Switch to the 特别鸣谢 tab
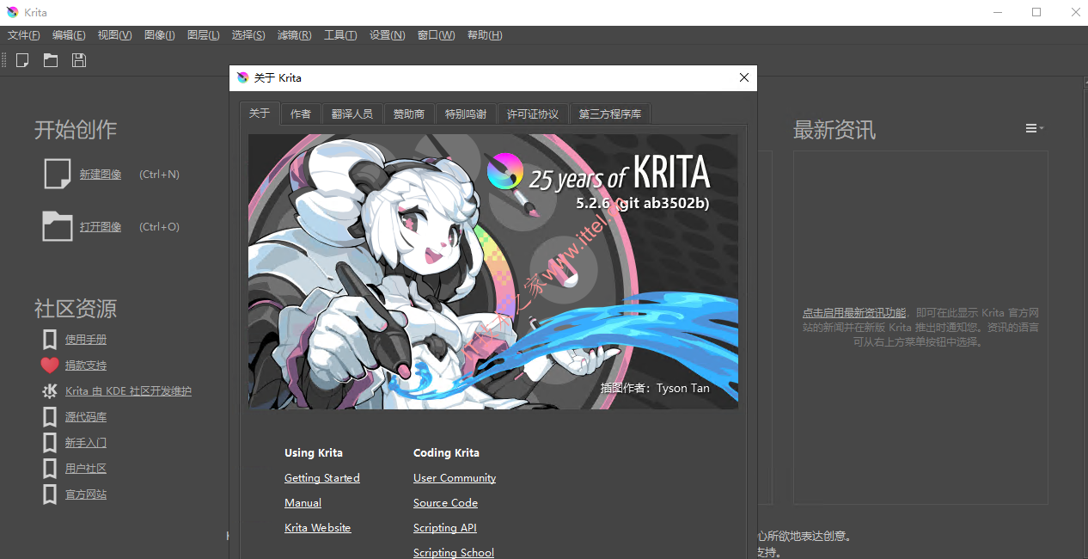1088x559 pixels. pyautogui.click(x=466, y=114)
